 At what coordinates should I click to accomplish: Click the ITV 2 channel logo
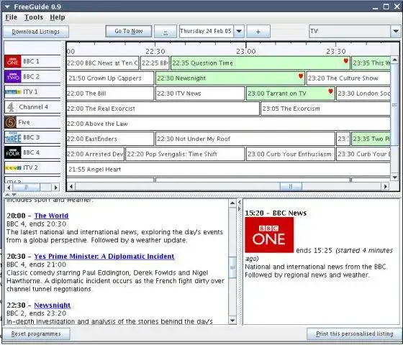coord(13,167)
